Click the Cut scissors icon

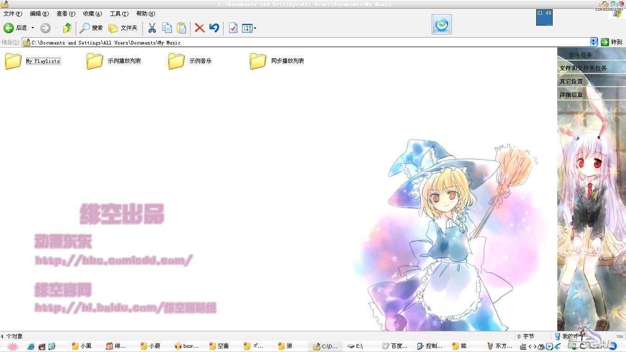(x=152, y=28)
